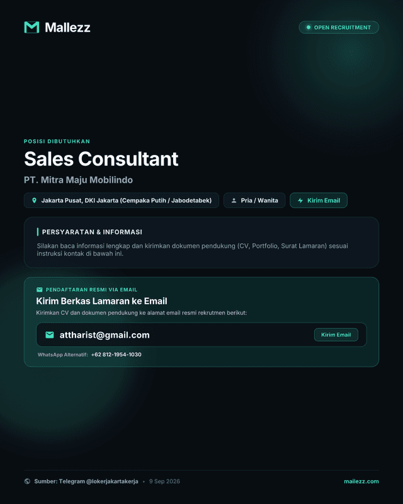The image size is (403, 504).
Task: Click the WhatsApp number +62 812-1954-1030
Action: [116, 355]
